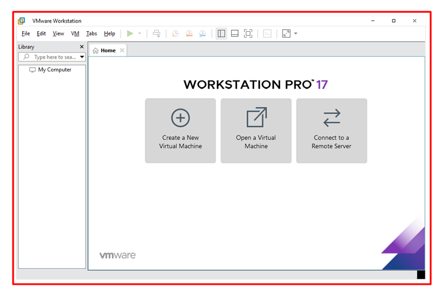Open the power options dropdown arrow
Viewport: 442px width, 296px height.
(139, 33)
